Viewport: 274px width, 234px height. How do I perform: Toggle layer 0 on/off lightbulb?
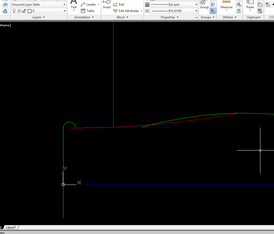click(14, 11)
